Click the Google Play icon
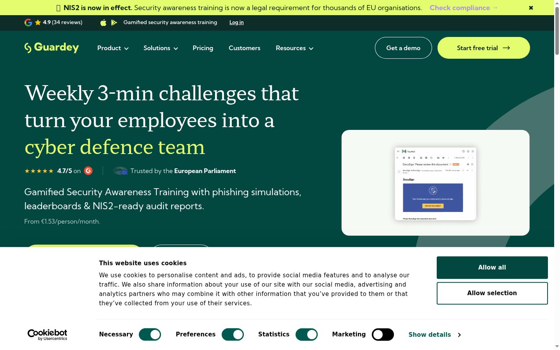The height and width of the screenshot is (350, 560). (x=114, y=23)
